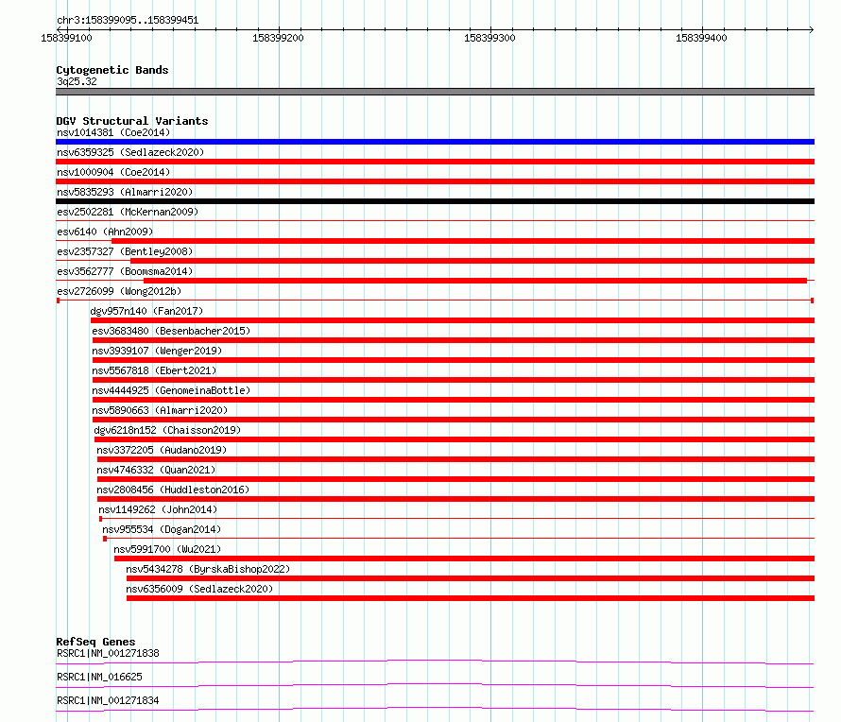The image size is (841, 722).
Task: Open esv3562777 (Boomsma2014) variant label
Action: pos(125,271)
